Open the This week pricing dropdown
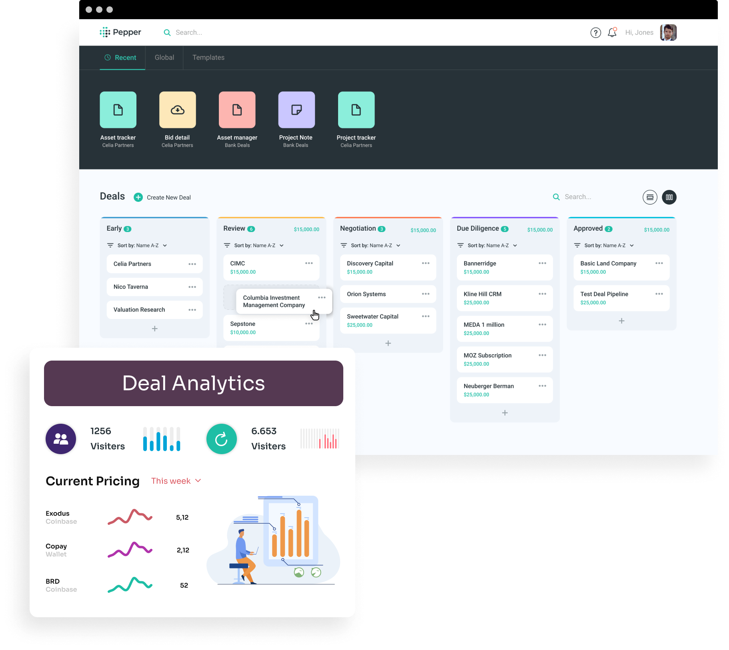 (176, 481)
